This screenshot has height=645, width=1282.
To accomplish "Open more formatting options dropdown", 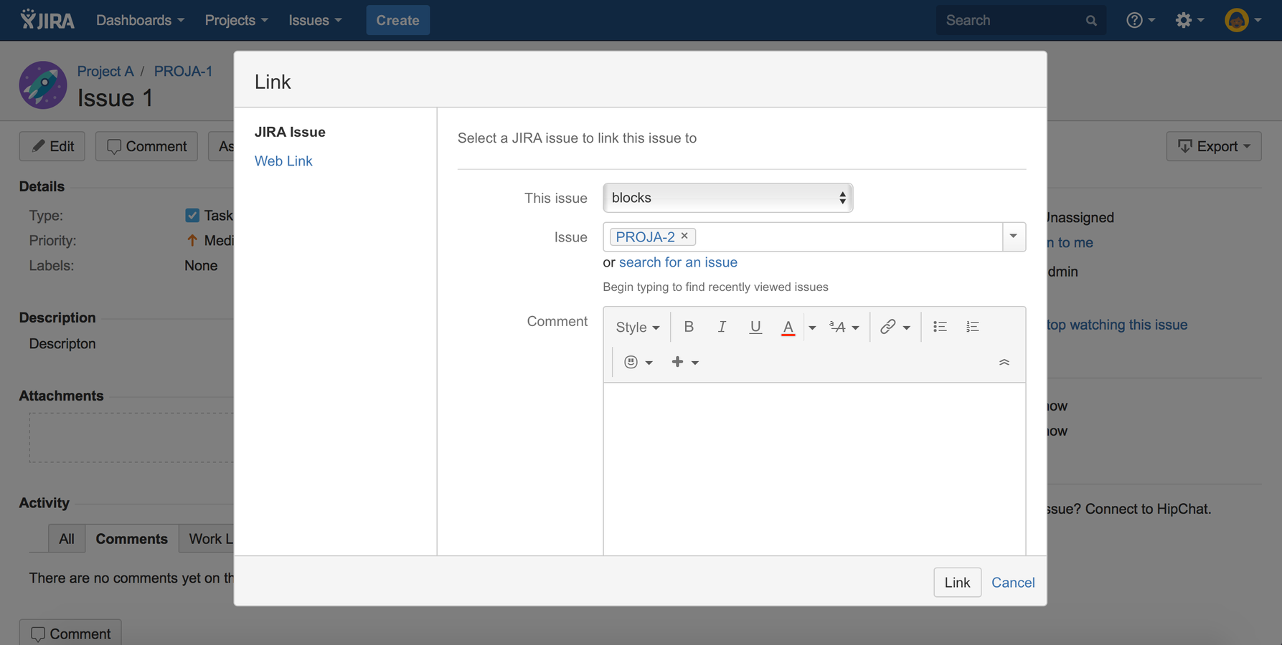I will pos(844,327).
